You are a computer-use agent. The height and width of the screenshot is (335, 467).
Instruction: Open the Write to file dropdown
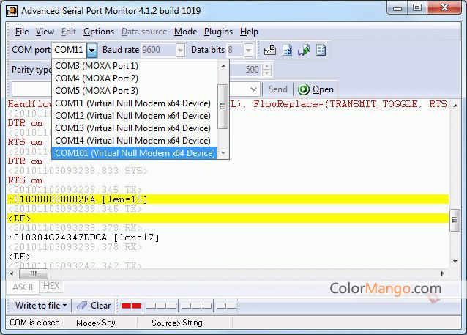40,306
